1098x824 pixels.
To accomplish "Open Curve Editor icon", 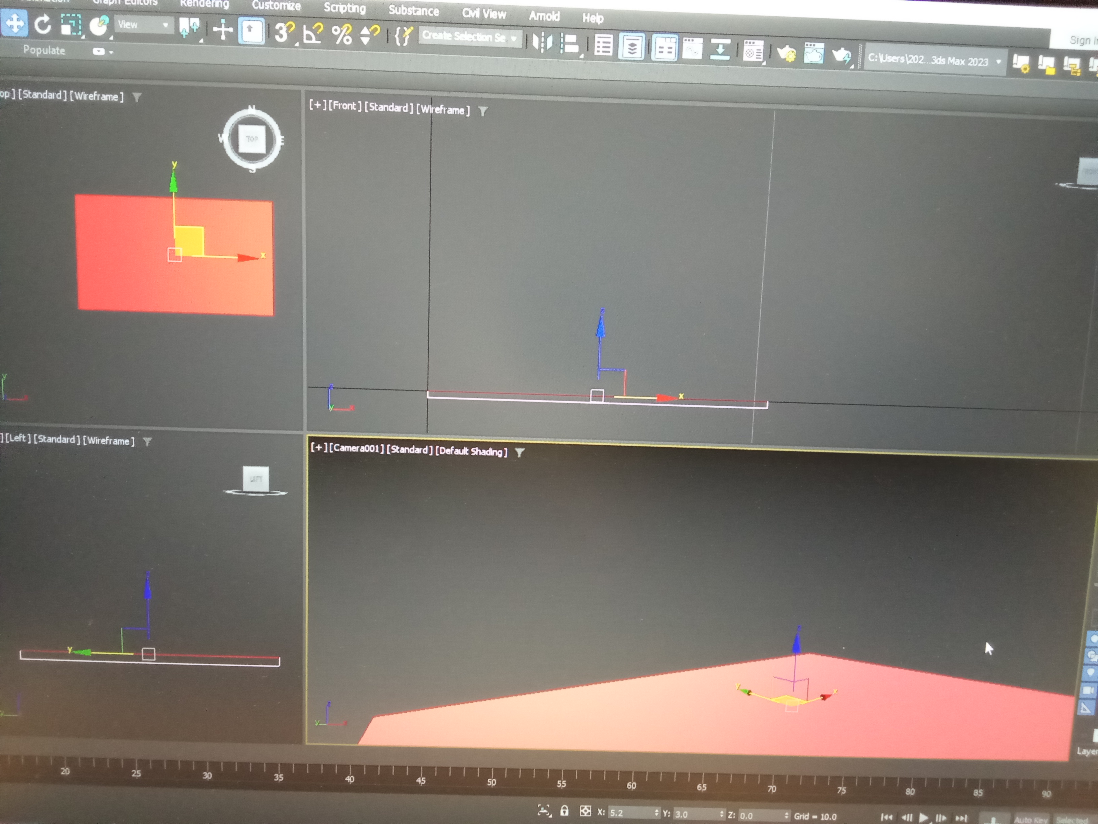I will tap(692, 49).
